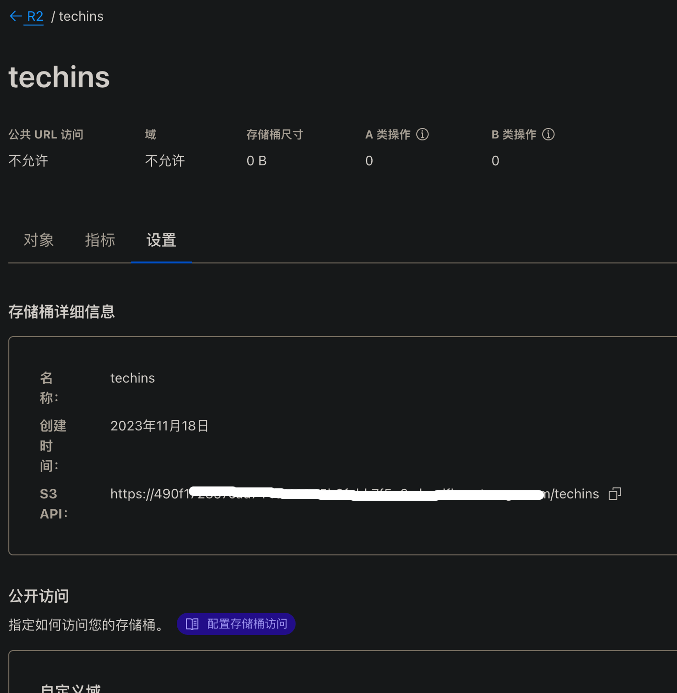
Task: Click the copy icon next to S3 API URL
Action: [616, 493]
